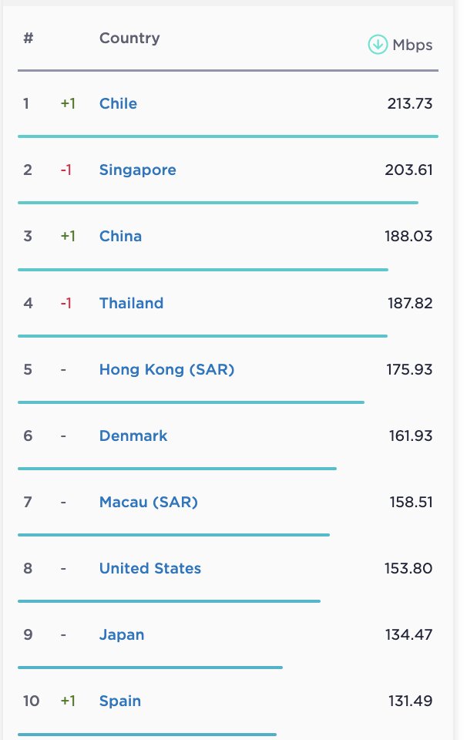Viewport: 467px width, 740px height.
Task: Click the +1 rank change for Chile
Action: (x=68, y=103)
